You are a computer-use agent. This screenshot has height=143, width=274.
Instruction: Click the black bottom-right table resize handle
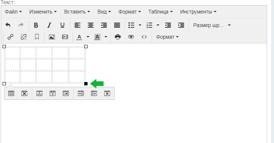tap(86, 84)
